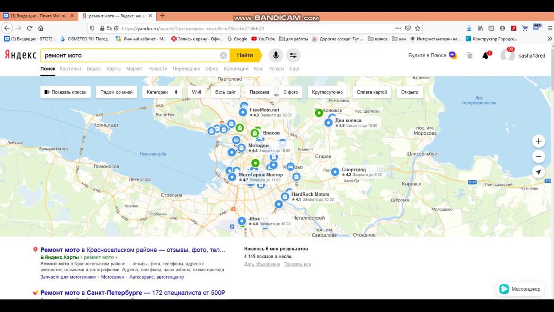Enable the Парковка filter
The width and height of the screenshot is (554, 312).
click(259, 92)
